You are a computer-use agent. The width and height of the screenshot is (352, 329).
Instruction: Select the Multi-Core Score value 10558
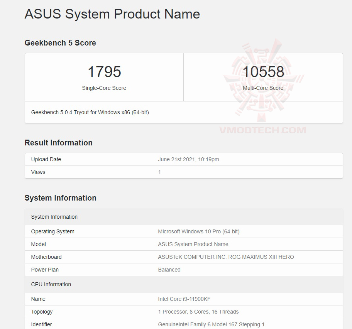(263, 72)
